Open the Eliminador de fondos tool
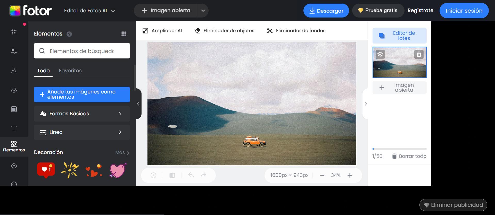The image size is (495, 215). point(296,31)
